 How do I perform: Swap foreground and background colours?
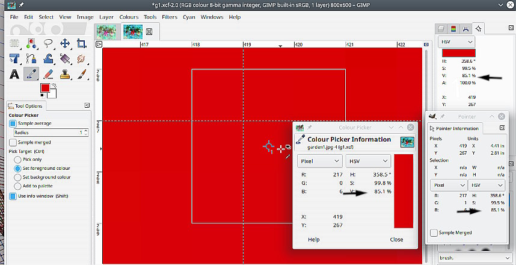tap(54, 86)
